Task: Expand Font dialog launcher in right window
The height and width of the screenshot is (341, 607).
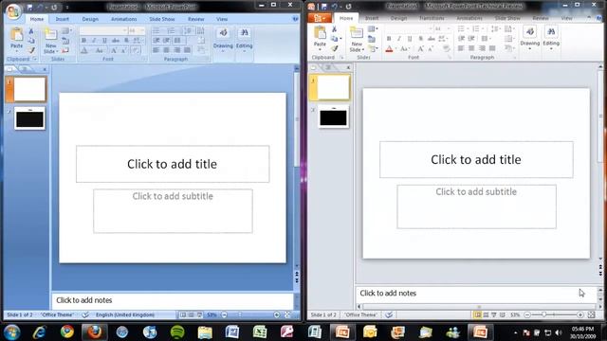Action: [x=450, y=57]
